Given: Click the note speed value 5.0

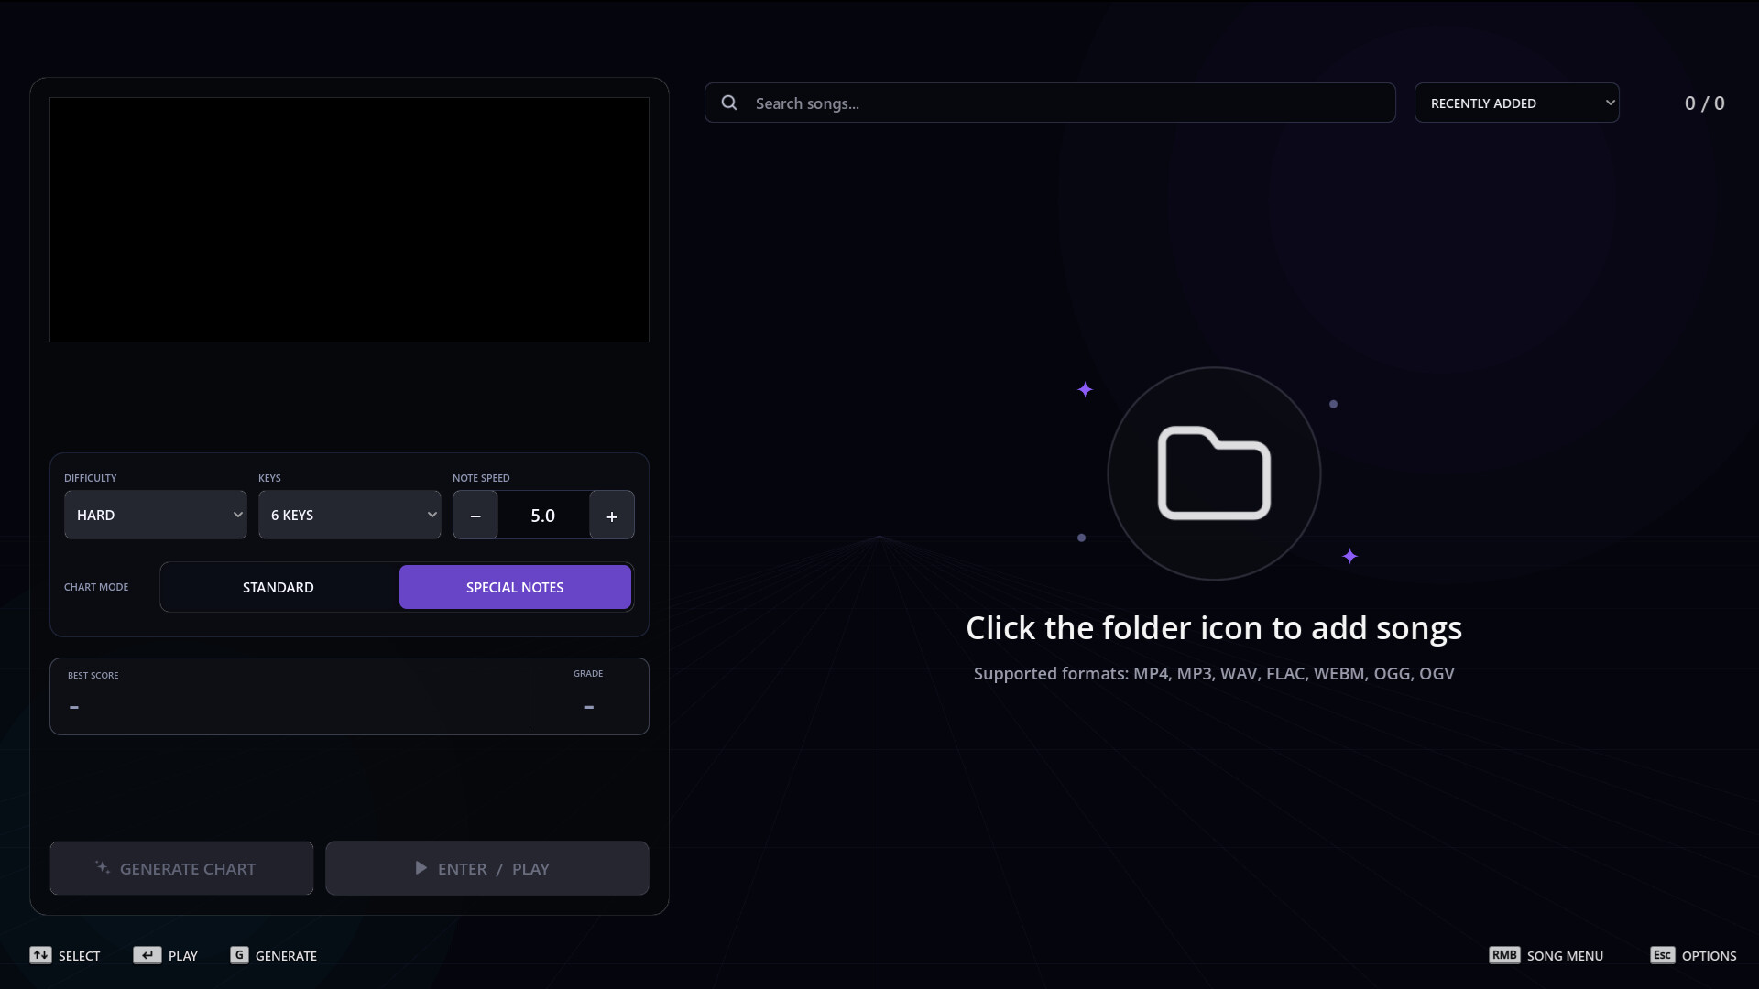Looking at the screenshot, I should pyautogui.click(x=543, y=516).
